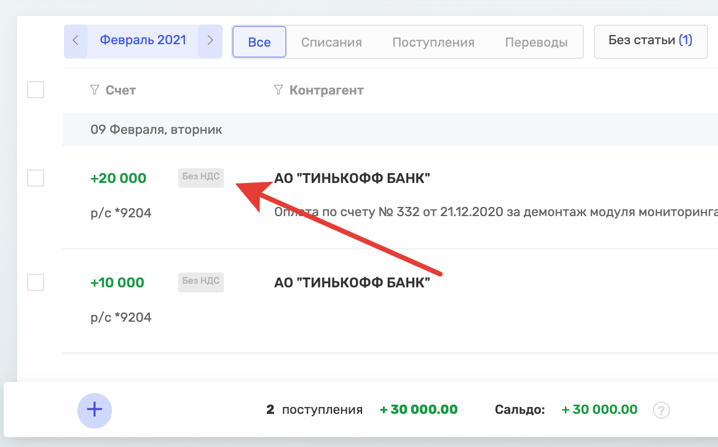The image size is (718, 447).
Task: Click the Счет column header
Action: (x=121, y=90)
